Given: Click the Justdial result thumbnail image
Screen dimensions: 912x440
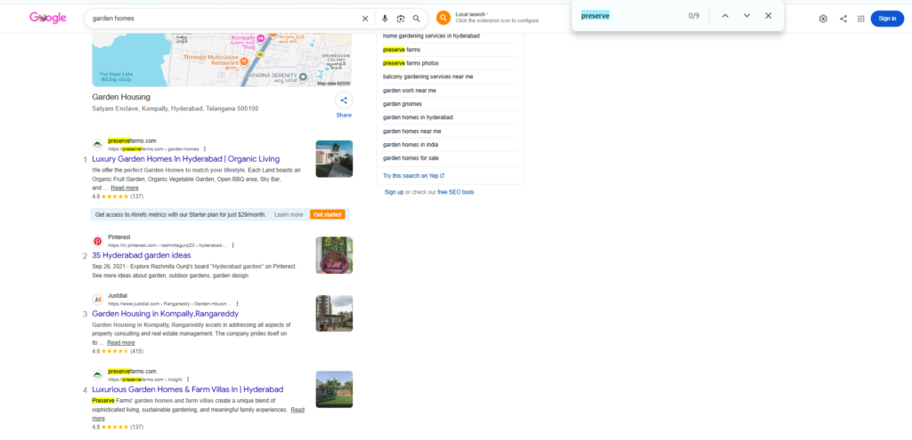Looking at the screenshot, I should click(x=334, y=313).
